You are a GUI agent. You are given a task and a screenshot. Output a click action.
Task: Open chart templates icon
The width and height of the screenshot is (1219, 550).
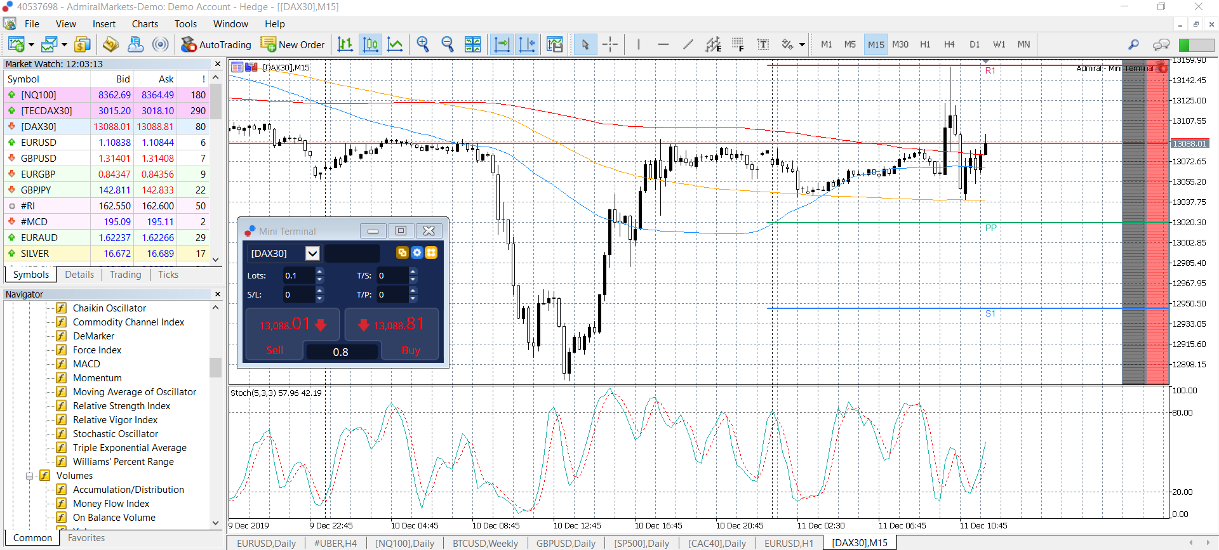pyautogui.click(x=555, y=44)
